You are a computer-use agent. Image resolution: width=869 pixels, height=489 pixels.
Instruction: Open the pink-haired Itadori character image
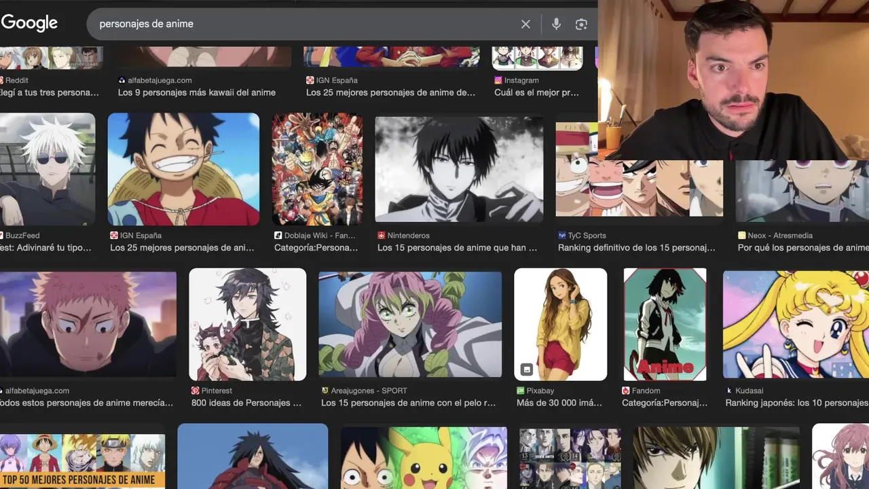[x=88, y=324]
